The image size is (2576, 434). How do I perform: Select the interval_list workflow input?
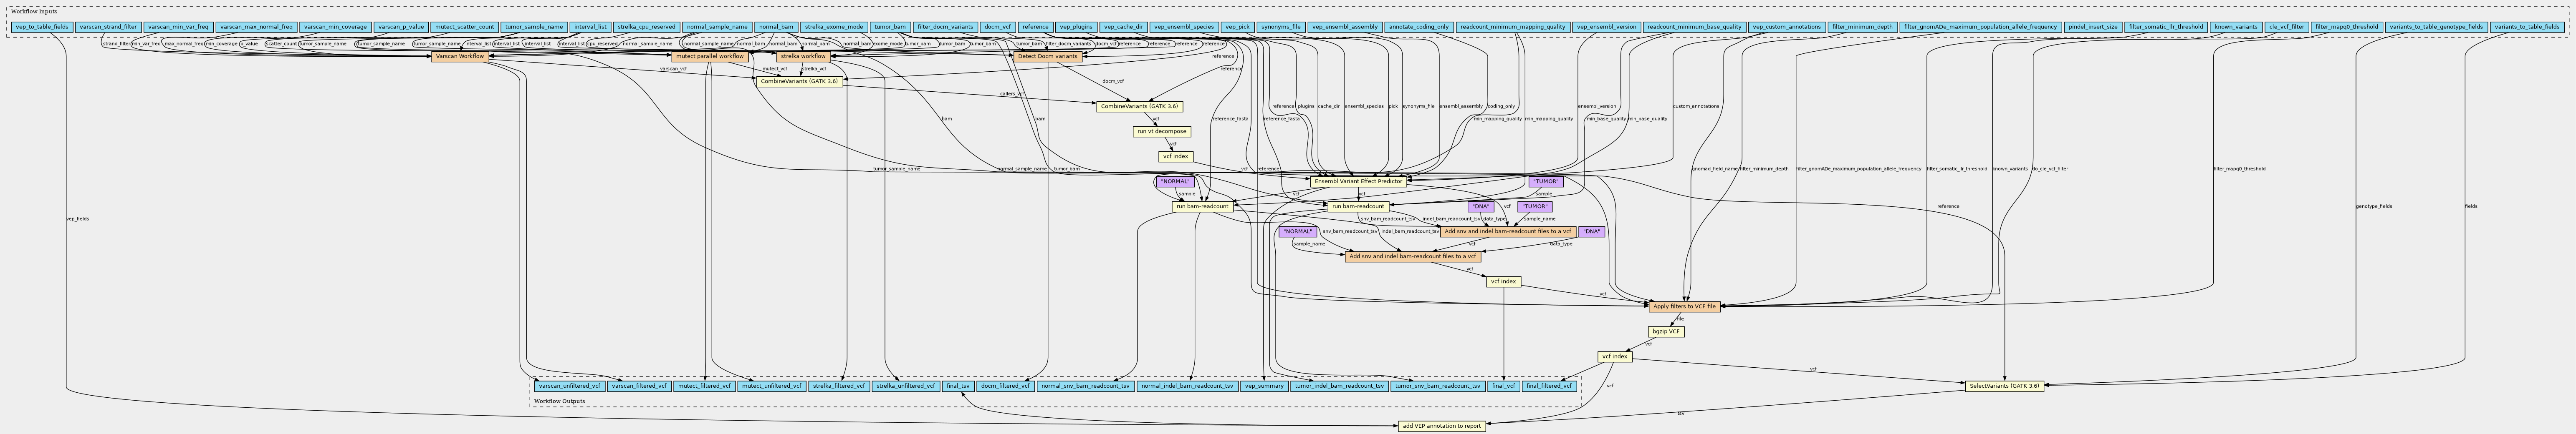[x=590, y=27]
